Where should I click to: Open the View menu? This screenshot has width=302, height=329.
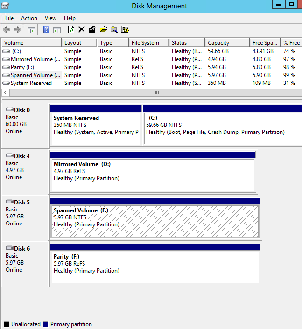coord(50,18)
